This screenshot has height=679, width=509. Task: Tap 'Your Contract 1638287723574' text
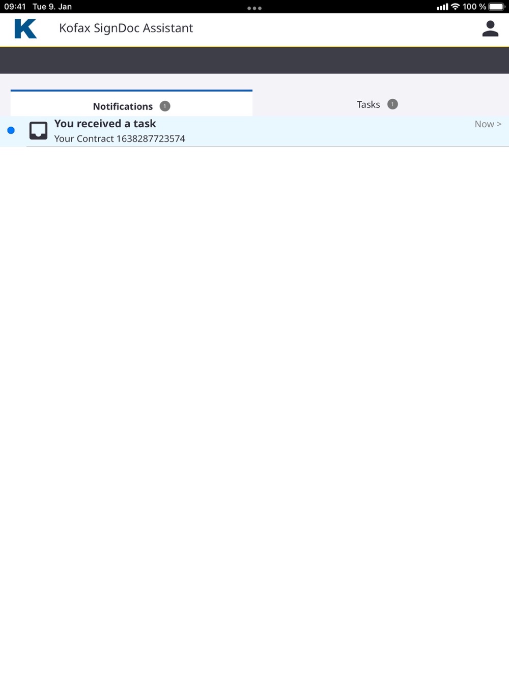coord(120,138)
